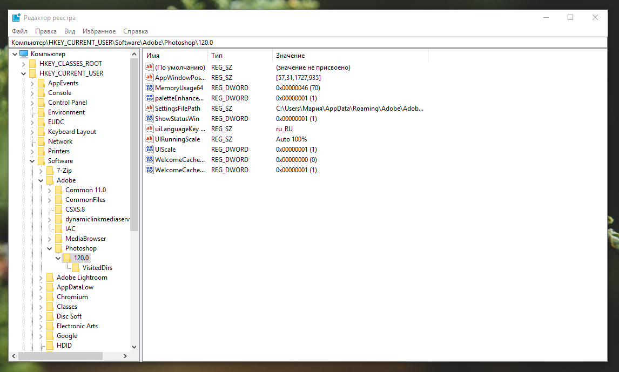Click the folder icon of 7-Zip

tap(50, 171)
